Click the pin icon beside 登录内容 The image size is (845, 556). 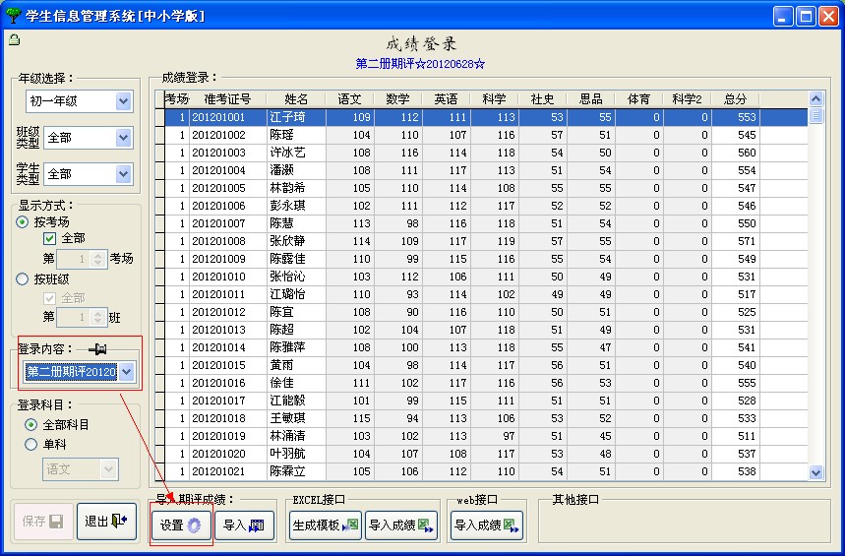[x=97, y=349]
